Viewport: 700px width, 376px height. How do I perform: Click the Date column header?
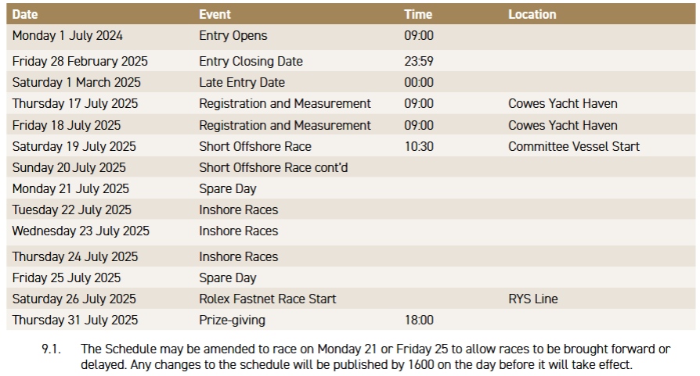(25, 14)
